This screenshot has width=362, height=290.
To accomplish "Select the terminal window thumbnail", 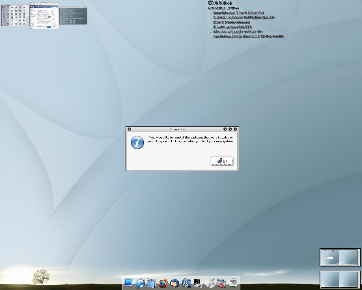I will click(x=73, y=15).
